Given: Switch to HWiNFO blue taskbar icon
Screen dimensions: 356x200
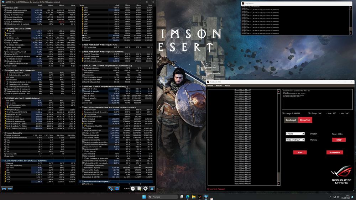Looking at the screenshot, I should click(x=206, y=197).
